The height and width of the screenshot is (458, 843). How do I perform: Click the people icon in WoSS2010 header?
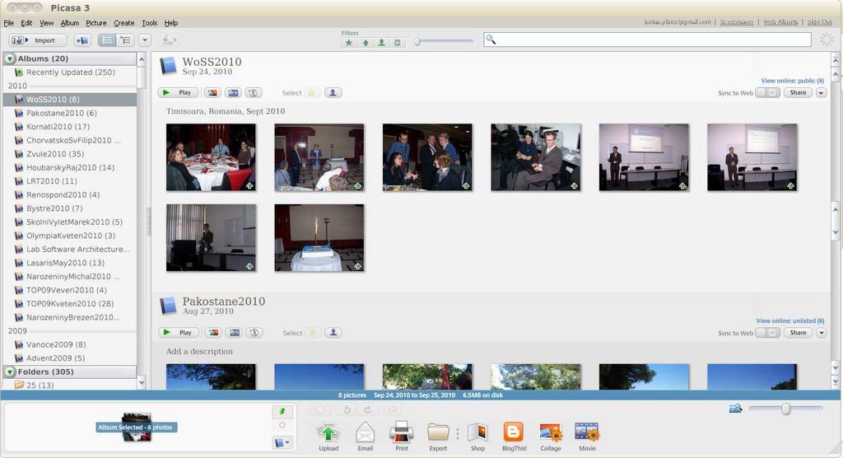(333, 92)
